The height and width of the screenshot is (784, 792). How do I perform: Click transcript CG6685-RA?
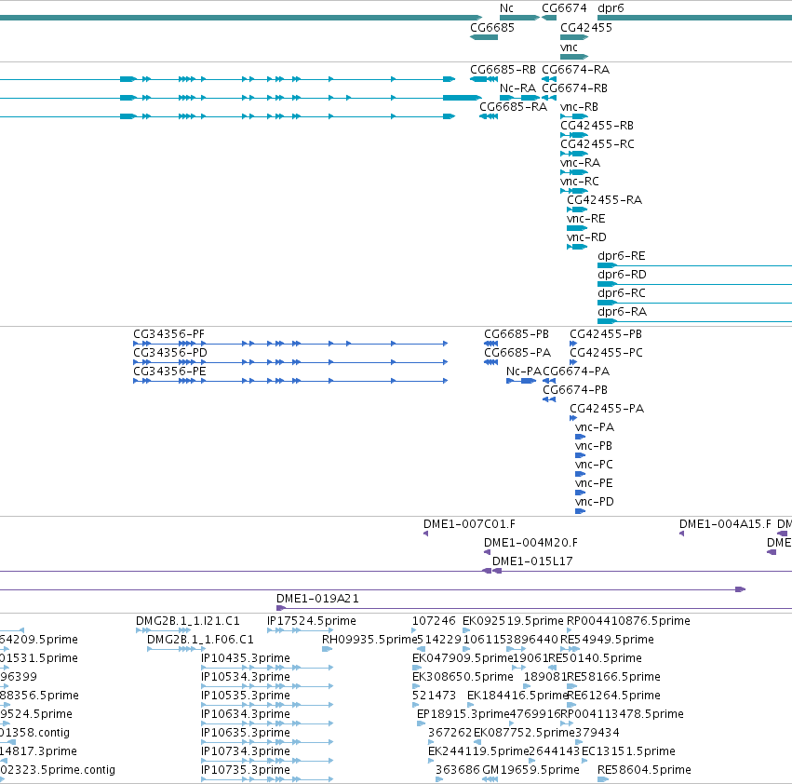click(513, 107)
